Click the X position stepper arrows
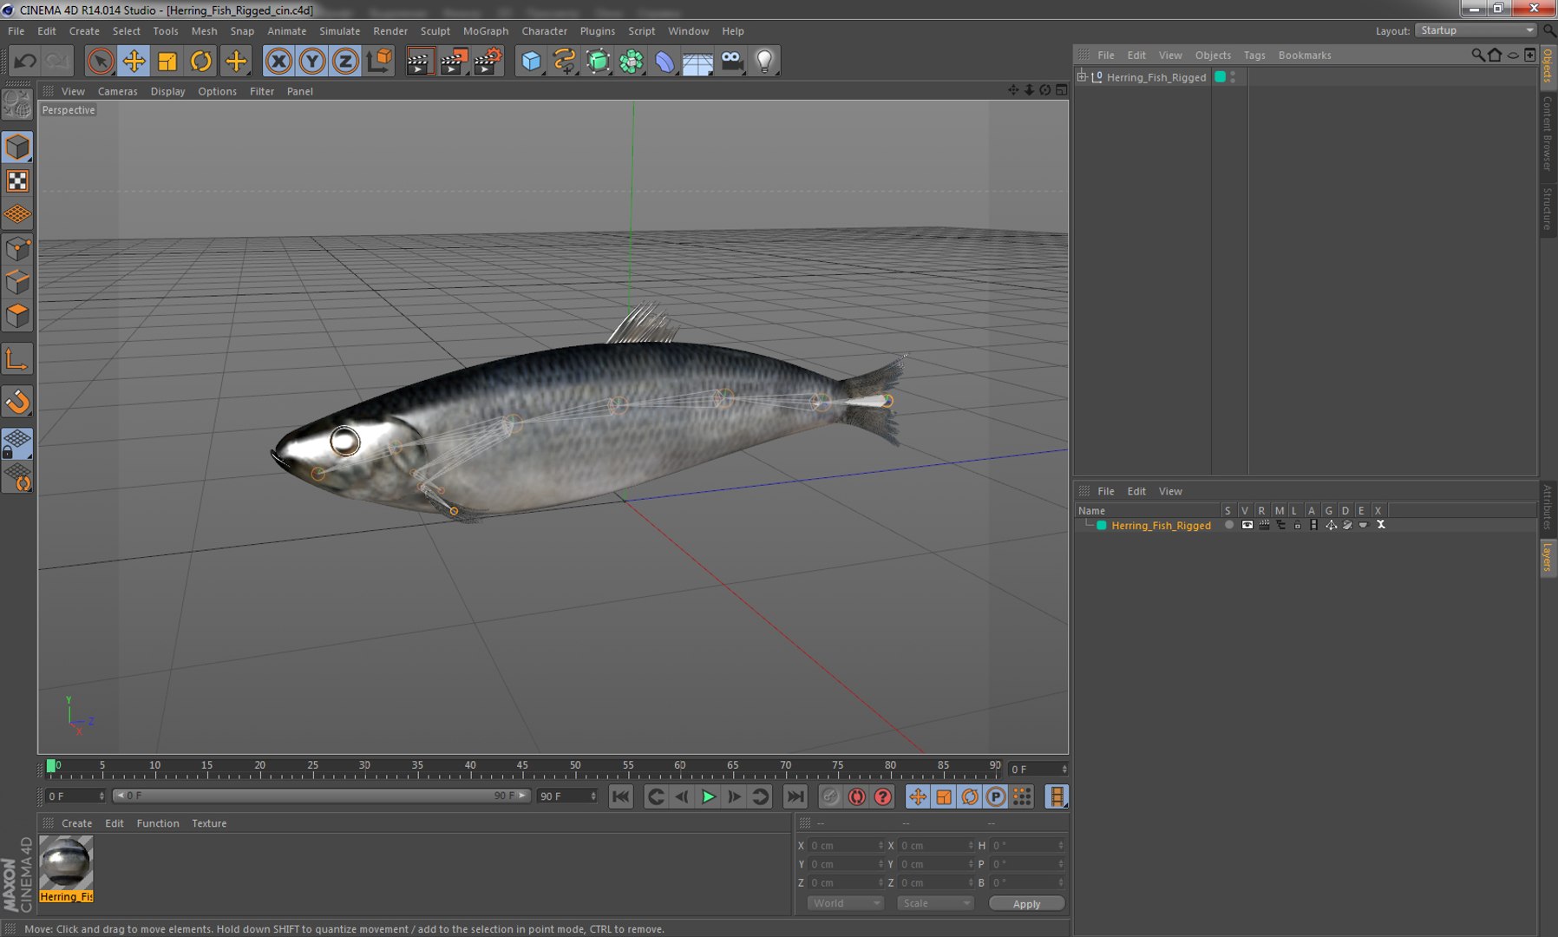Viewport: 1558px width, 937px height. [880, 845]
